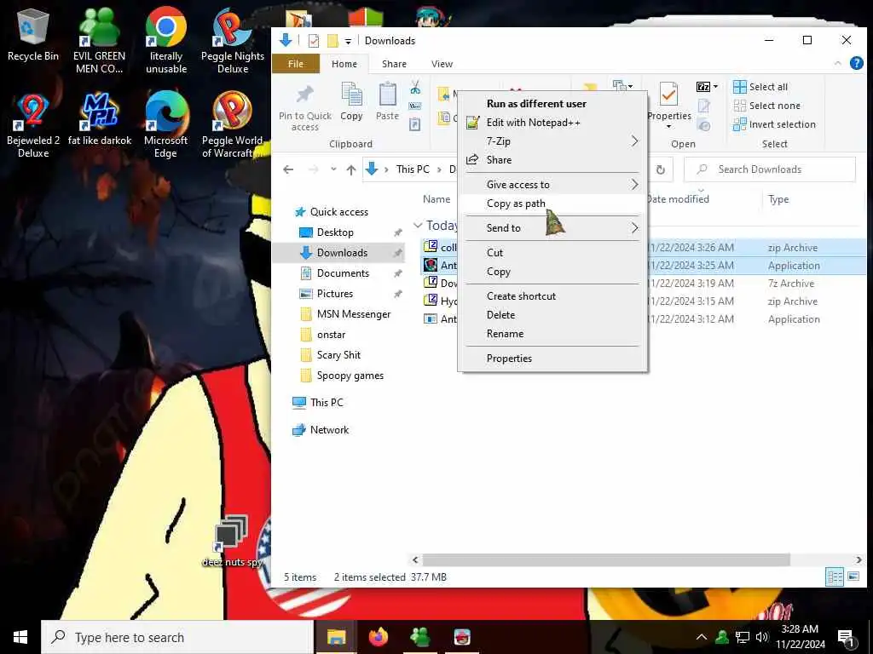Select This PC in navigation pane

tap(327, 403)
